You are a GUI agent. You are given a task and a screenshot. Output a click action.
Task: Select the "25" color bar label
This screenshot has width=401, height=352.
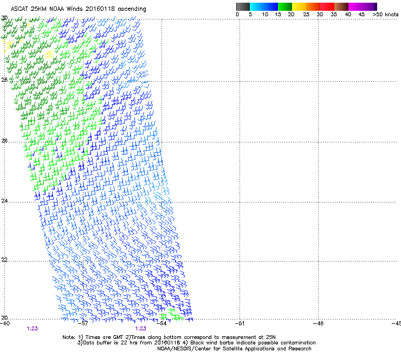pyautogui.click(x=306, y=15)
